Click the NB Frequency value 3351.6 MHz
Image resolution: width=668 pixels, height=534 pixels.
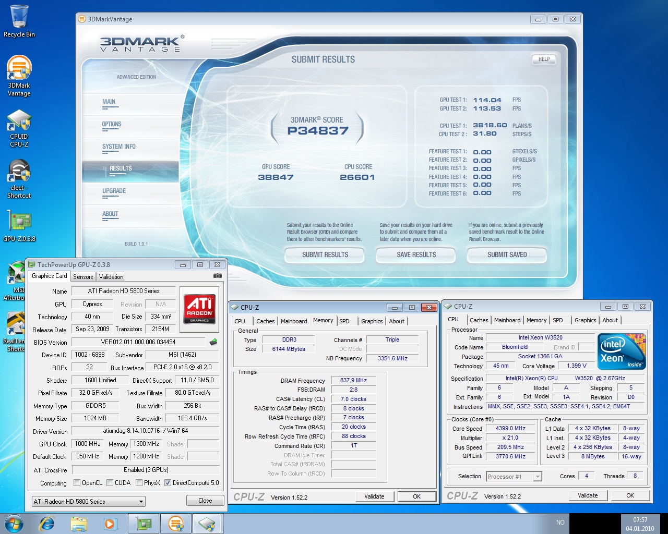[x=392, y=358]
